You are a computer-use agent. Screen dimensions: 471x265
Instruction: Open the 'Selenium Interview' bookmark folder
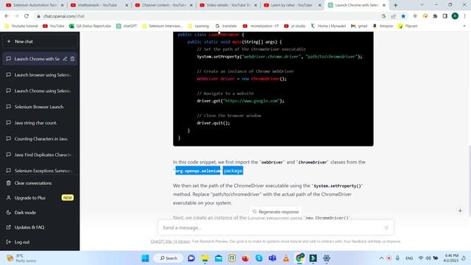point(162,26)
